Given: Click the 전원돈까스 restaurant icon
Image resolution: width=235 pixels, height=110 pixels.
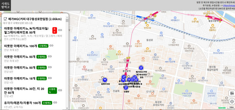Looking at the screenshot, I should (139, 96).
